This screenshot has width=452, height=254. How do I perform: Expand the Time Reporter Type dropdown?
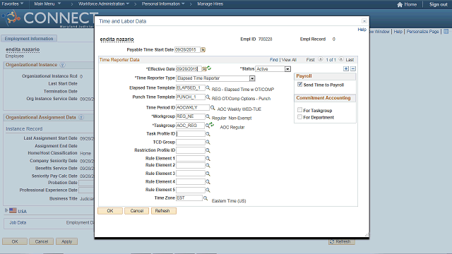click(x=252, y=78)
